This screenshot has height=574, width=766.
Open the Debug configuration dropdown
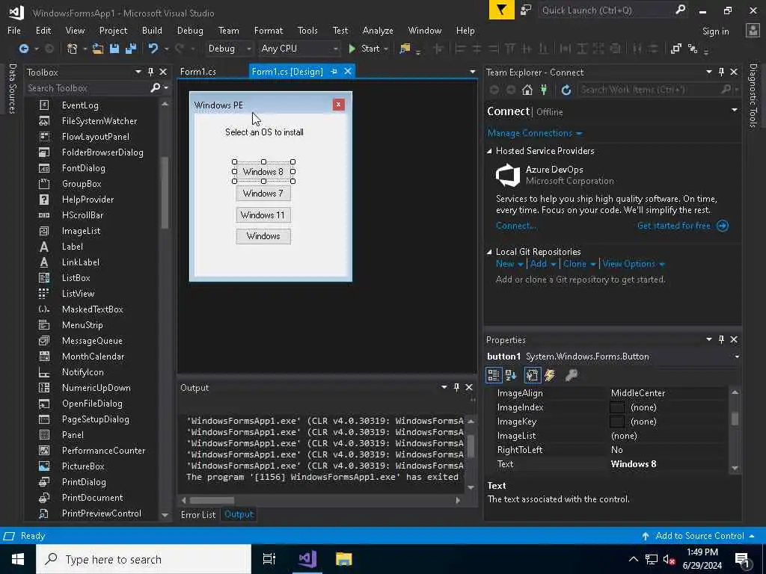pyautogui.click(x=248, y=49)
